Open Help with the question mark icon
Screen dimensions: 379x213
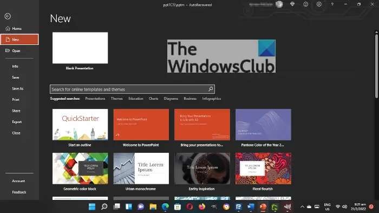pos(332,4)
